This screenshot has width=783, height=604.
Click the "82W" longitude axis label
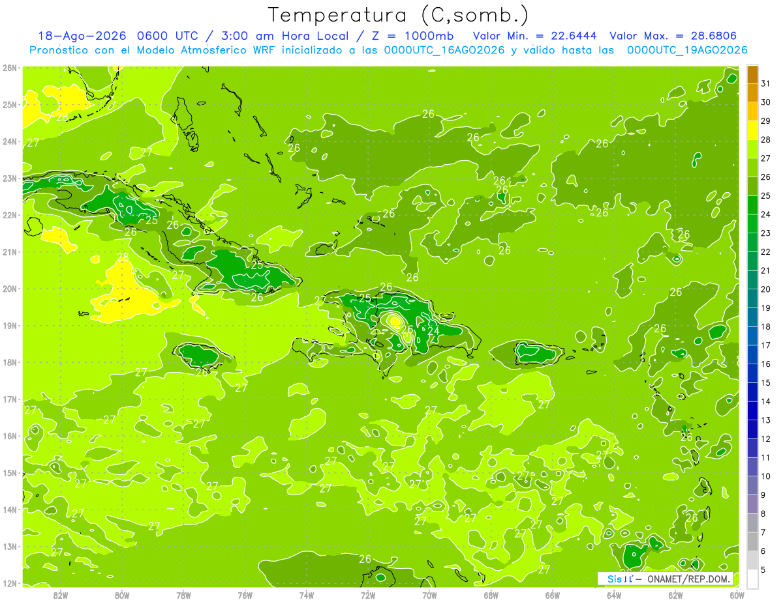61,595
